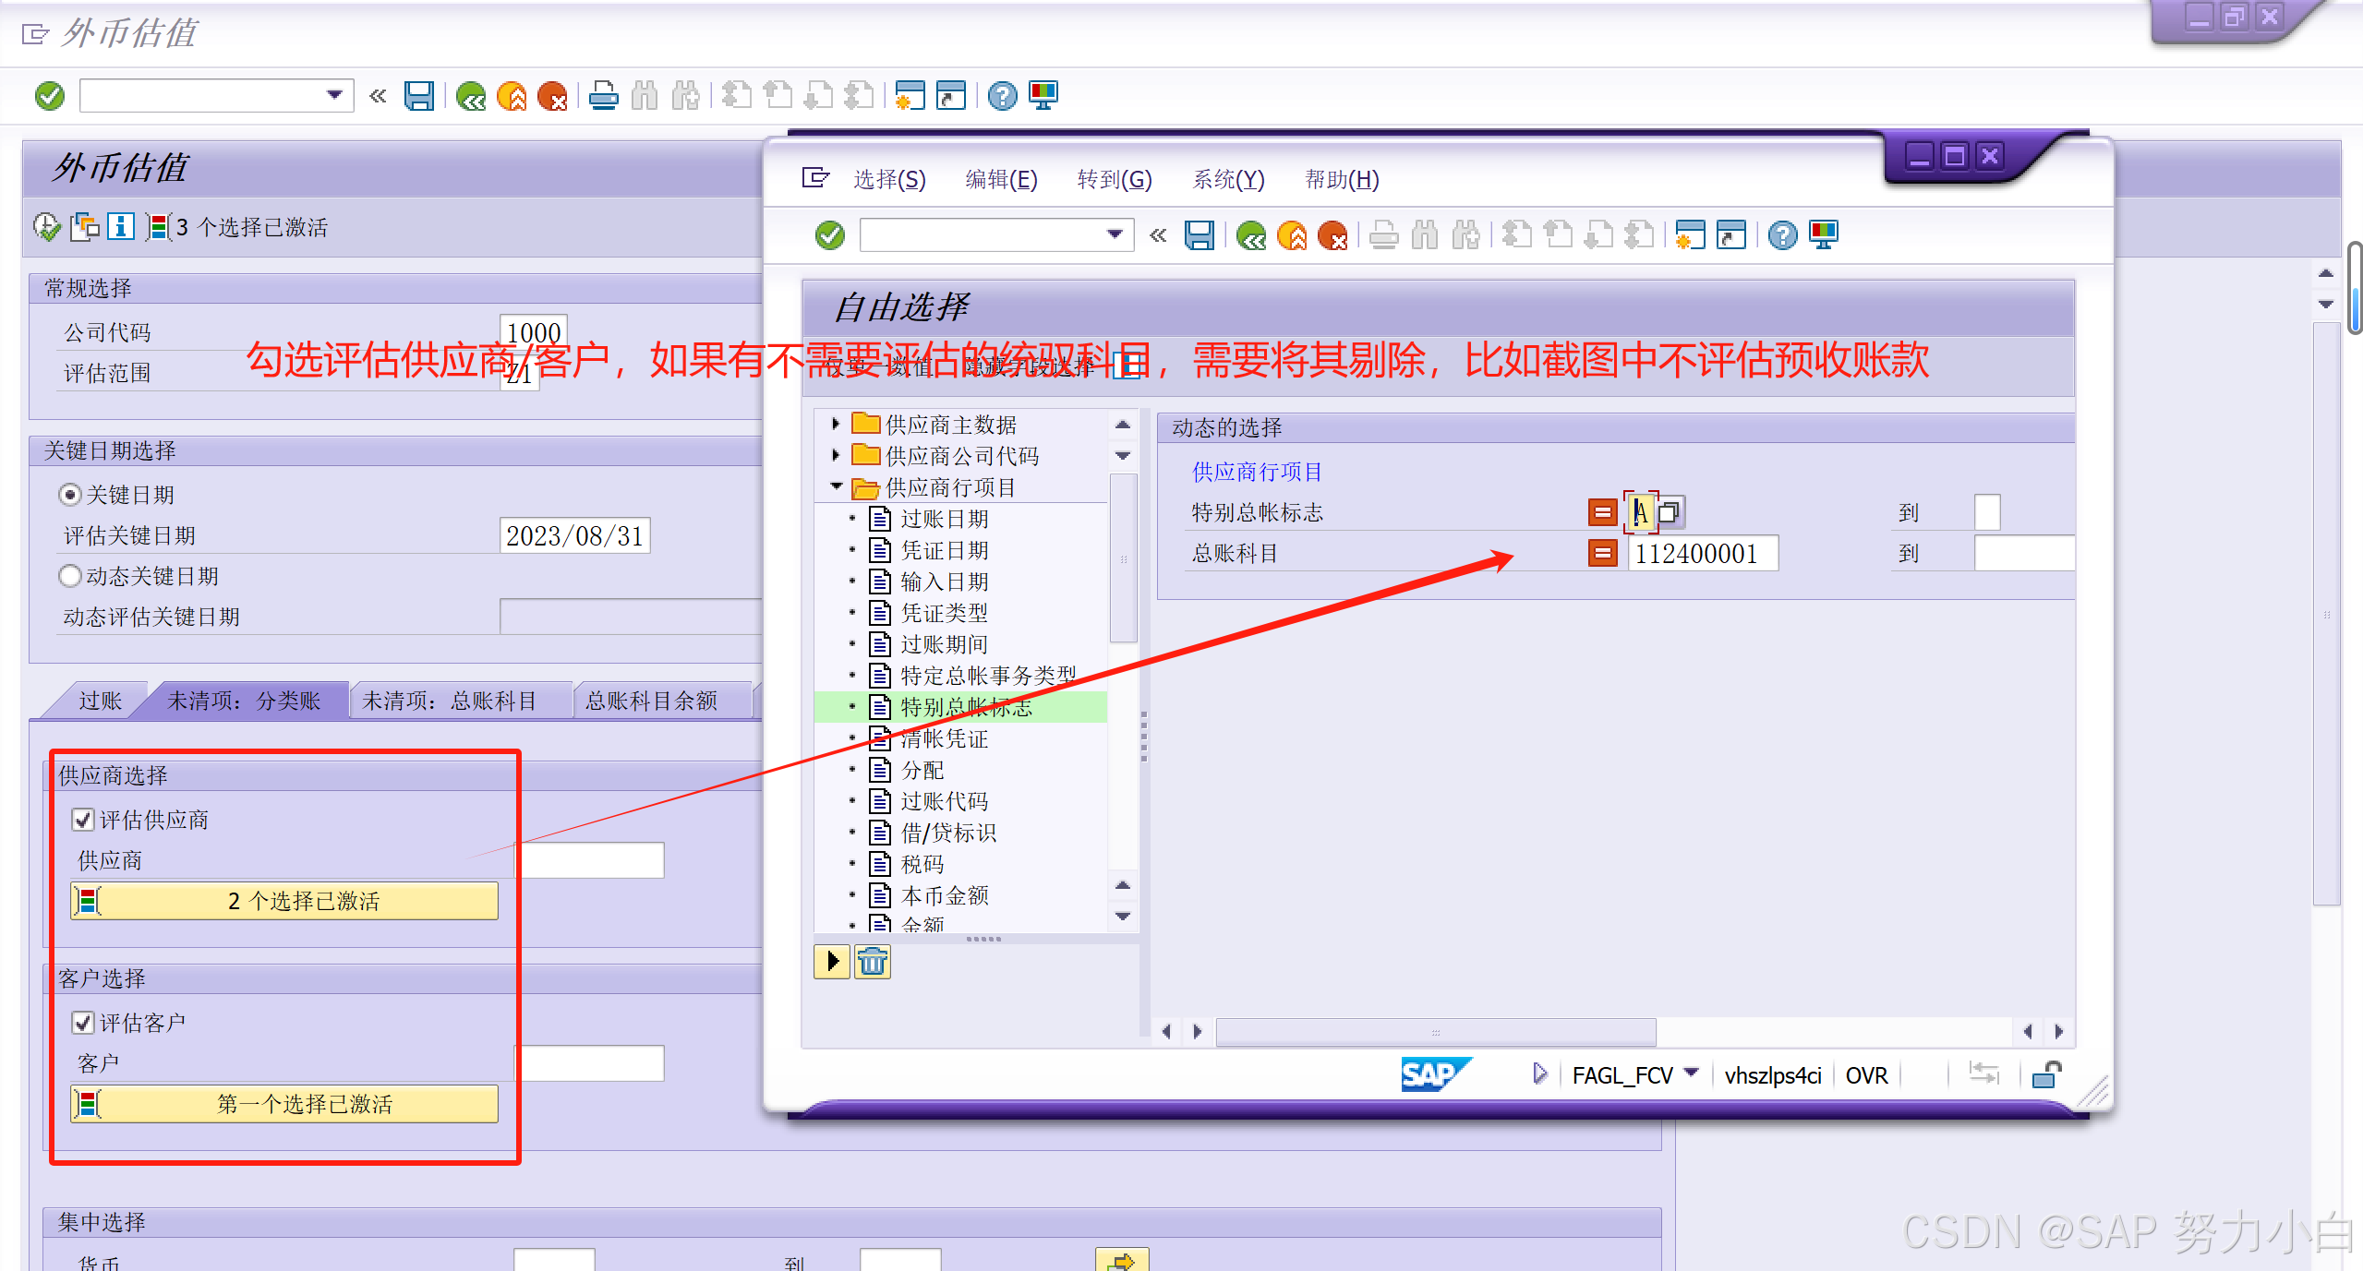Click the green execute checkmark in dialog
This screenshot has width=2363, height=1271.
pos(829,235)
